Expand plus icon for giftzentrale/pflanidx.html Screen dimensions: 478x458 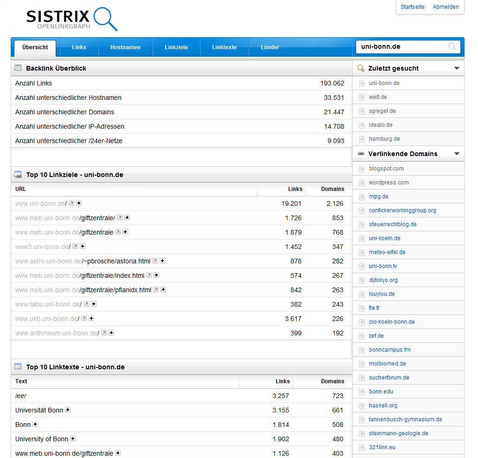(x=163, y=289)
